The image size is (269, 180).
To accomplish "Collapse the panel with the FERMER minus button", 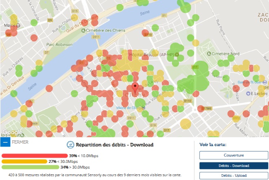I will [x=5, y=142].
